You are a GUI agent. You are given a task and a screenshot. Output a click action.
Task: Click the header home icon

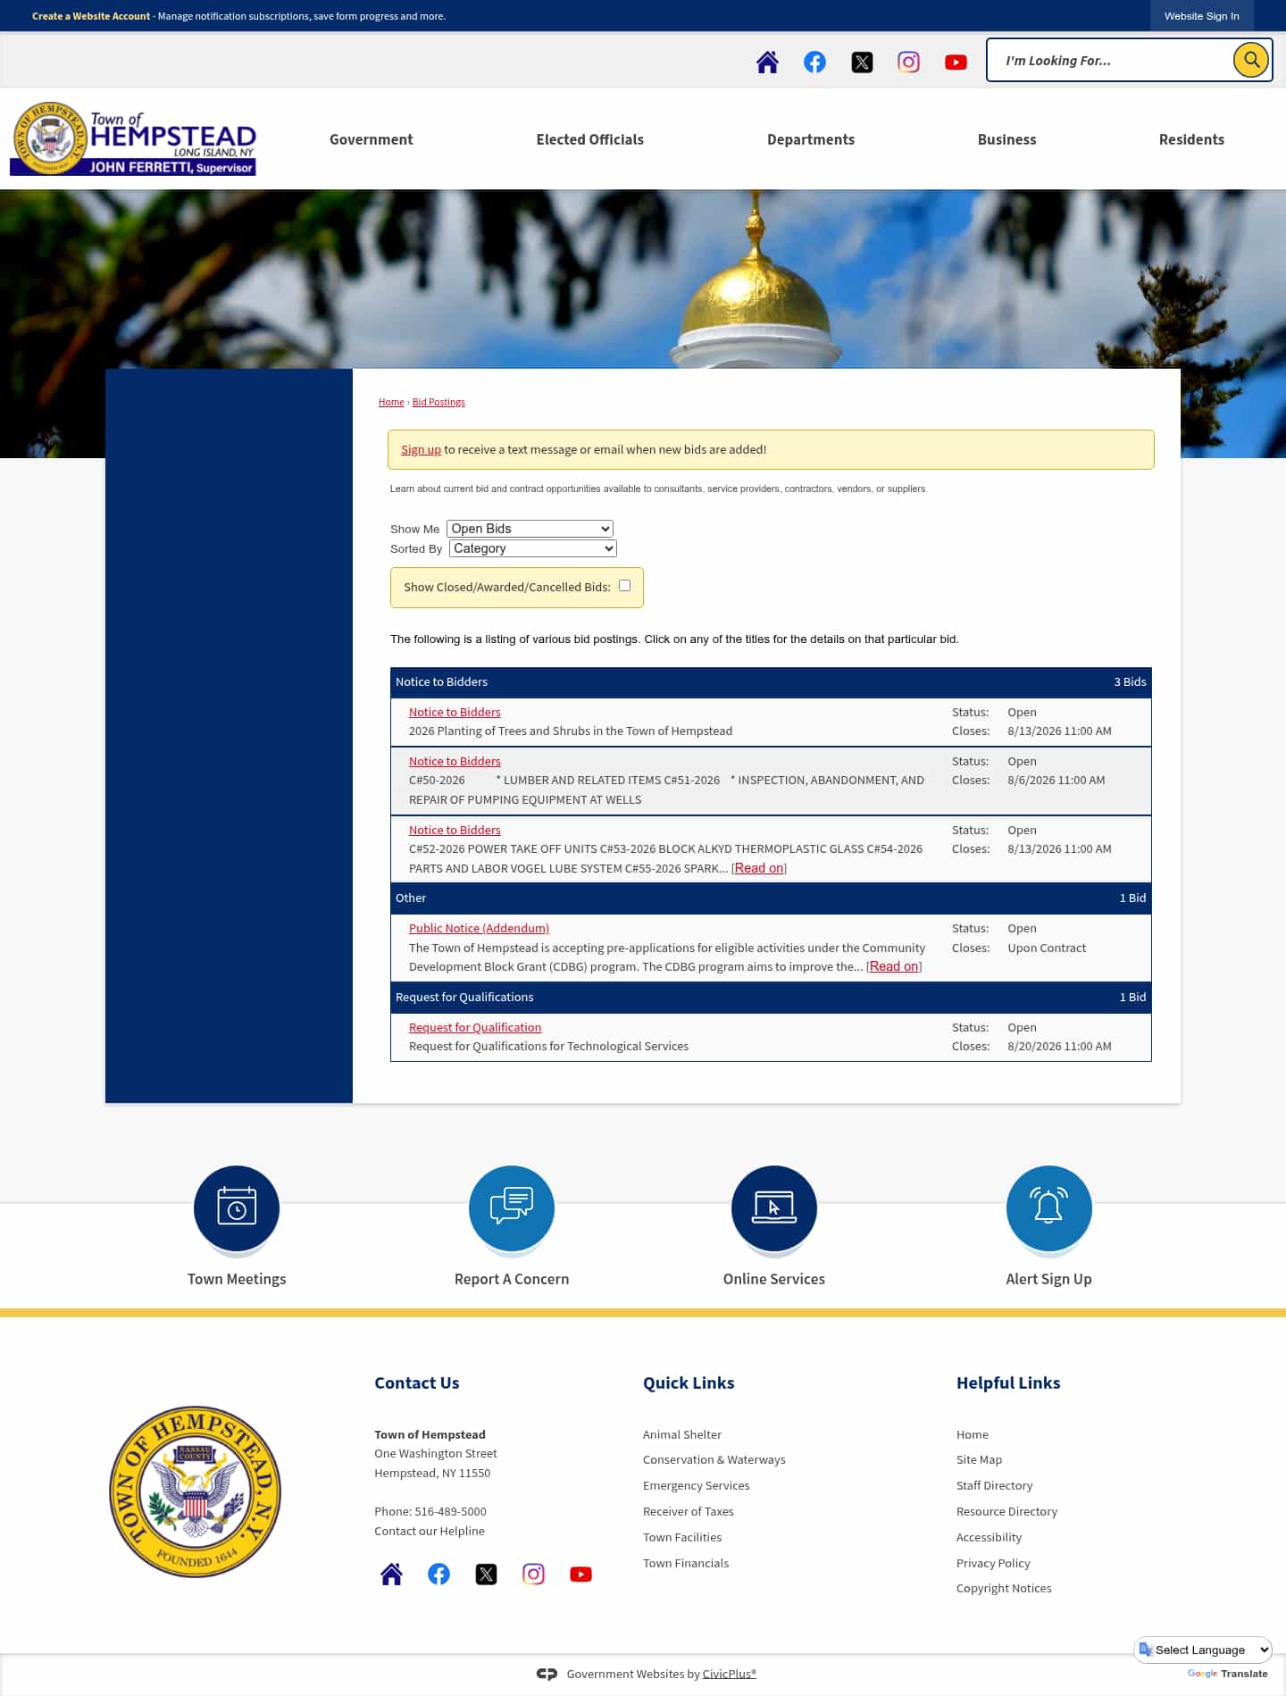pos(767,62)
